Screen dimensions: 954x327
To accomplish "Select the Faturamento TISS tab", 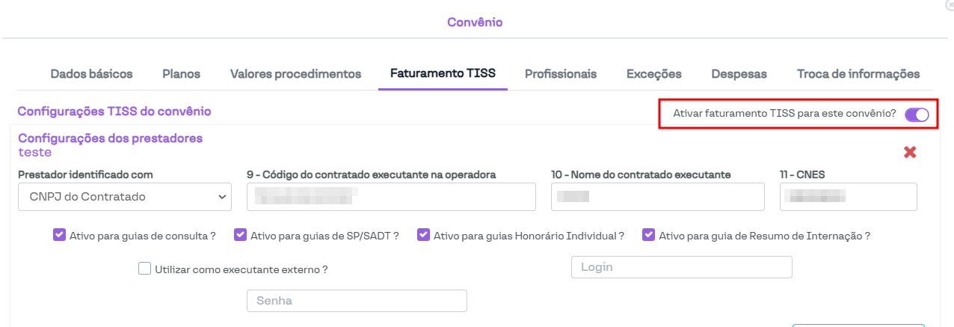I will pos(443,73).
